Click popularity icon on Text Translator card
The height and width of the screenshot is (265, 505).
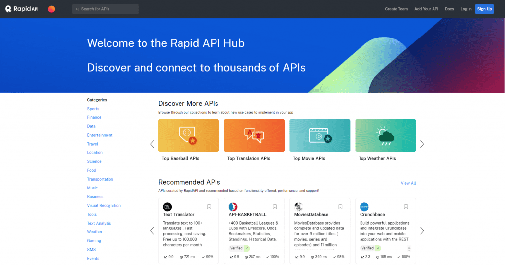coord(166,257)
